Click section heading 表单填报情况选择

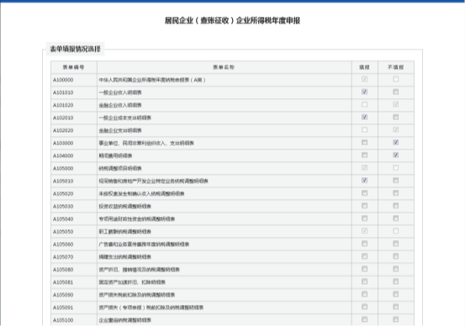pos(76,49)
